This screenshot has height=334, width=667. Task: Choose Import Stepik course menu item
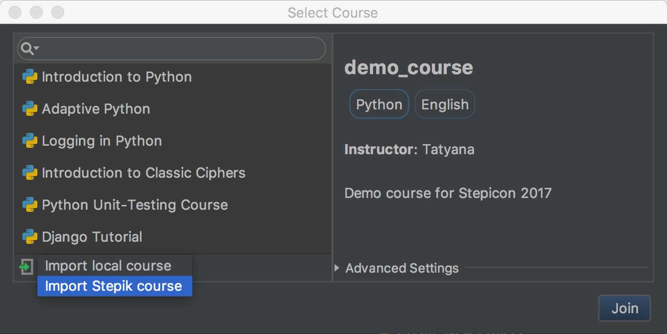[114, 286]
